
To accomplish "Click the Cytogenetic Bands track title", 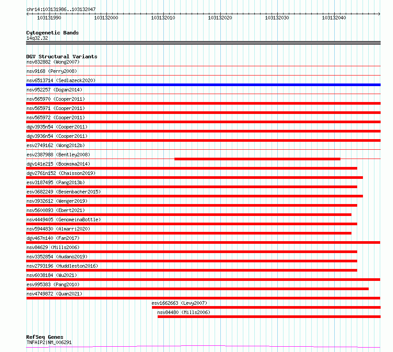I will (53, 33).
